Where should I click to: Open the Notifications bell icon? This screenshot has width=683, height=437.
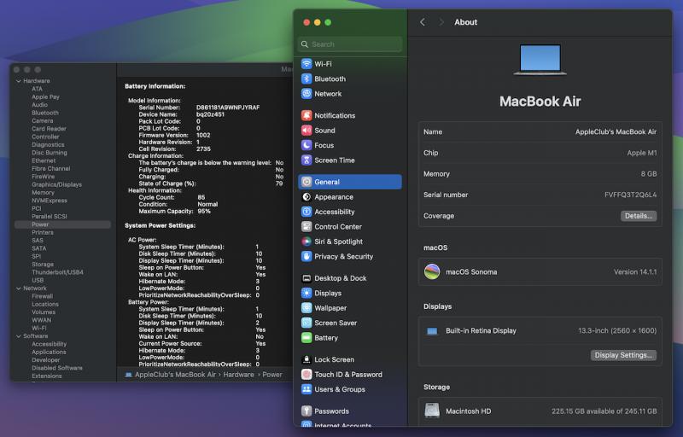point(306,115)
